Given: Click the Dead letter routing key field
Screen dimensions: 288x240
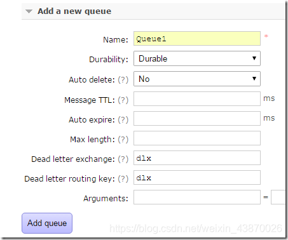Looking at the screenshot, I should point(197,177).
